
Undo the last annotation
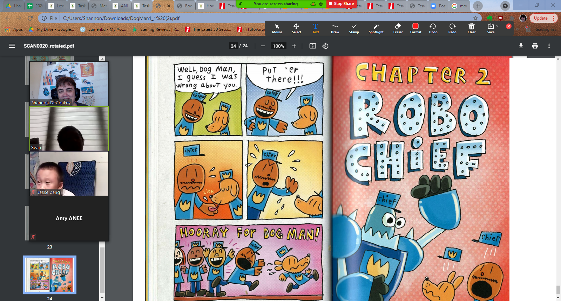pos(433,29)
